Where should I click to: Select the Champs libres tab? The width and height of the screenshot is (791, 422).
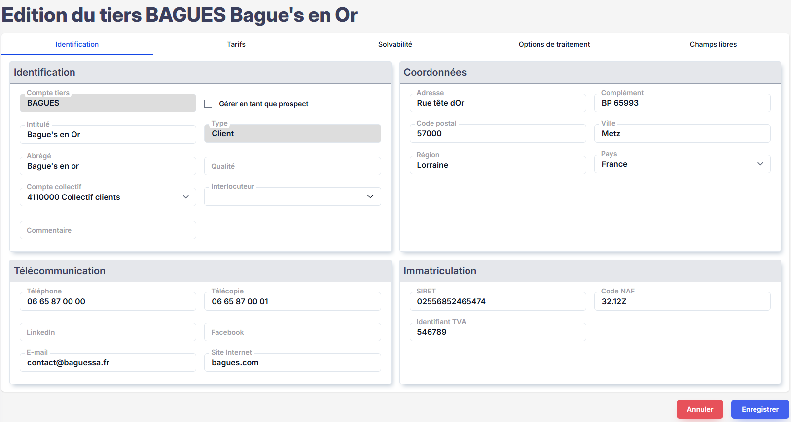click(713, 44)
